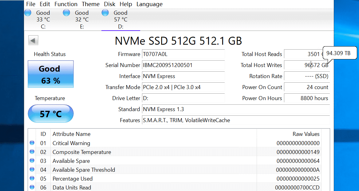Click the Total Host Writes value box

tap(306, 65)
